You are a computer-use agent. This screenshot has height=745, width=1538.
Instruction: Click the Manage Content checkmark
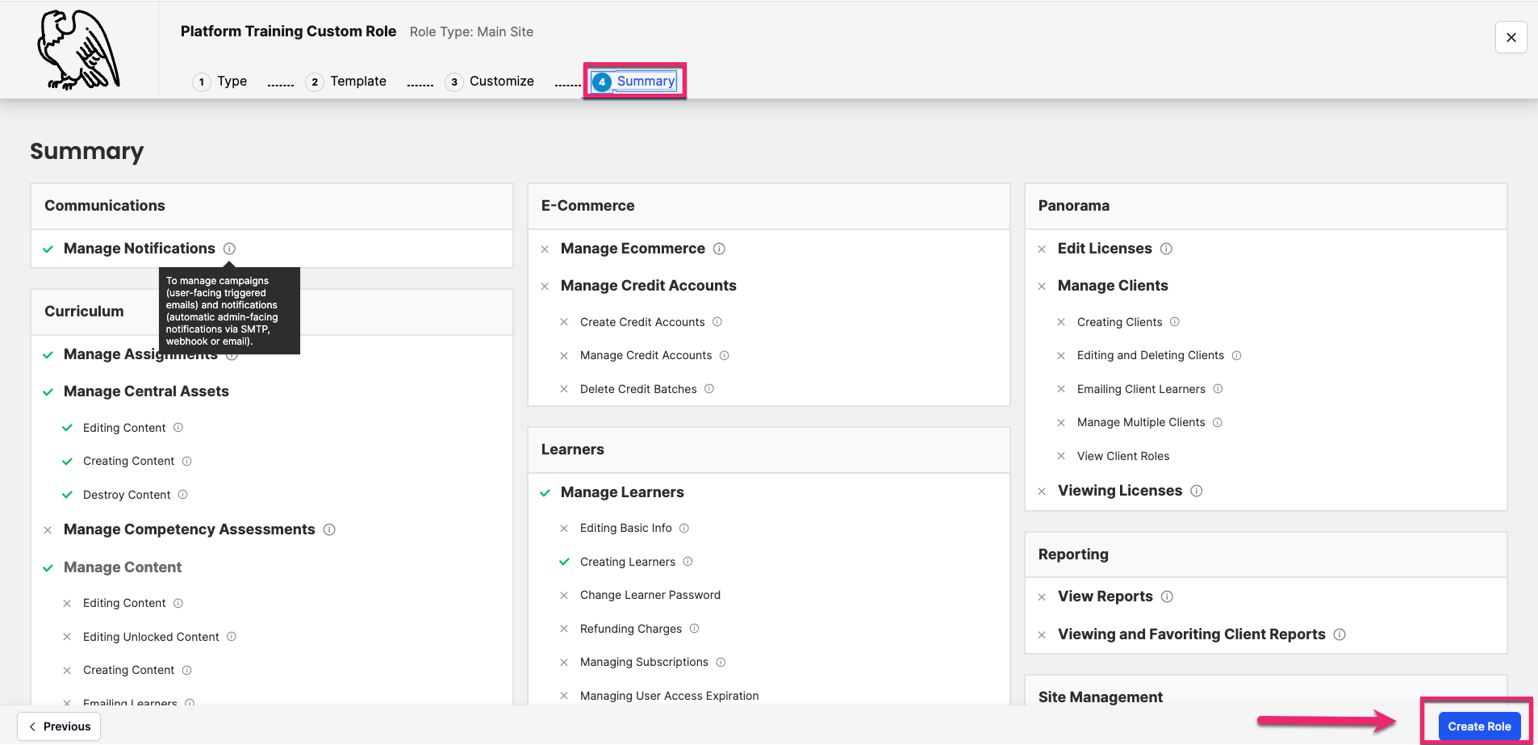[x=48, y=568]
